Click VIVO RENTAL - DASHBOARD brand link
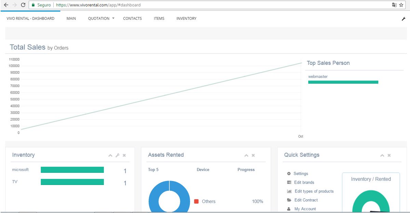Image resolution: width=410 pixels, height=213 pixels. (30, 18)
